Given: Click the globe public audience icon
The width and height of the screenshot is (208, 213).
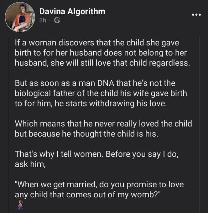Looking at the screenshot, I should click(x=57, y=20).
